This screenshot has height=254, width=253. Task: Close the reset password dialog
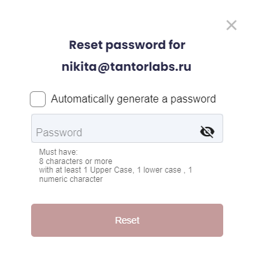point(231,25)
